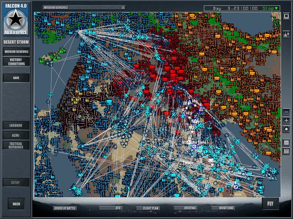
Task: Click the Setup button
Action: 16,182
